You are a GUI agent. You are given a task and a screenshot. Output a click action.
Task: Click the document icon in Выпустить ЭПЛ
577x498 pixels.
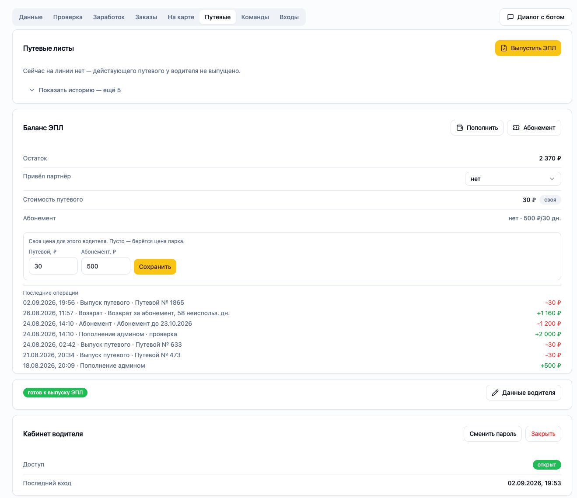(504, 48)
